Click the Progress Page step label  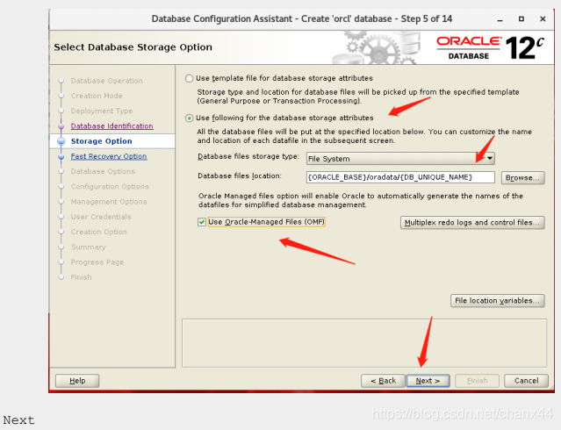97,262
